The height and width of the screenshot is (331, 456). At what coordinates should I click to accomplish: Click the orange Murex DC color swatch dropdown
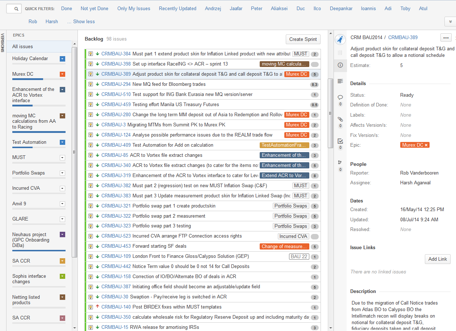(62, 74)
